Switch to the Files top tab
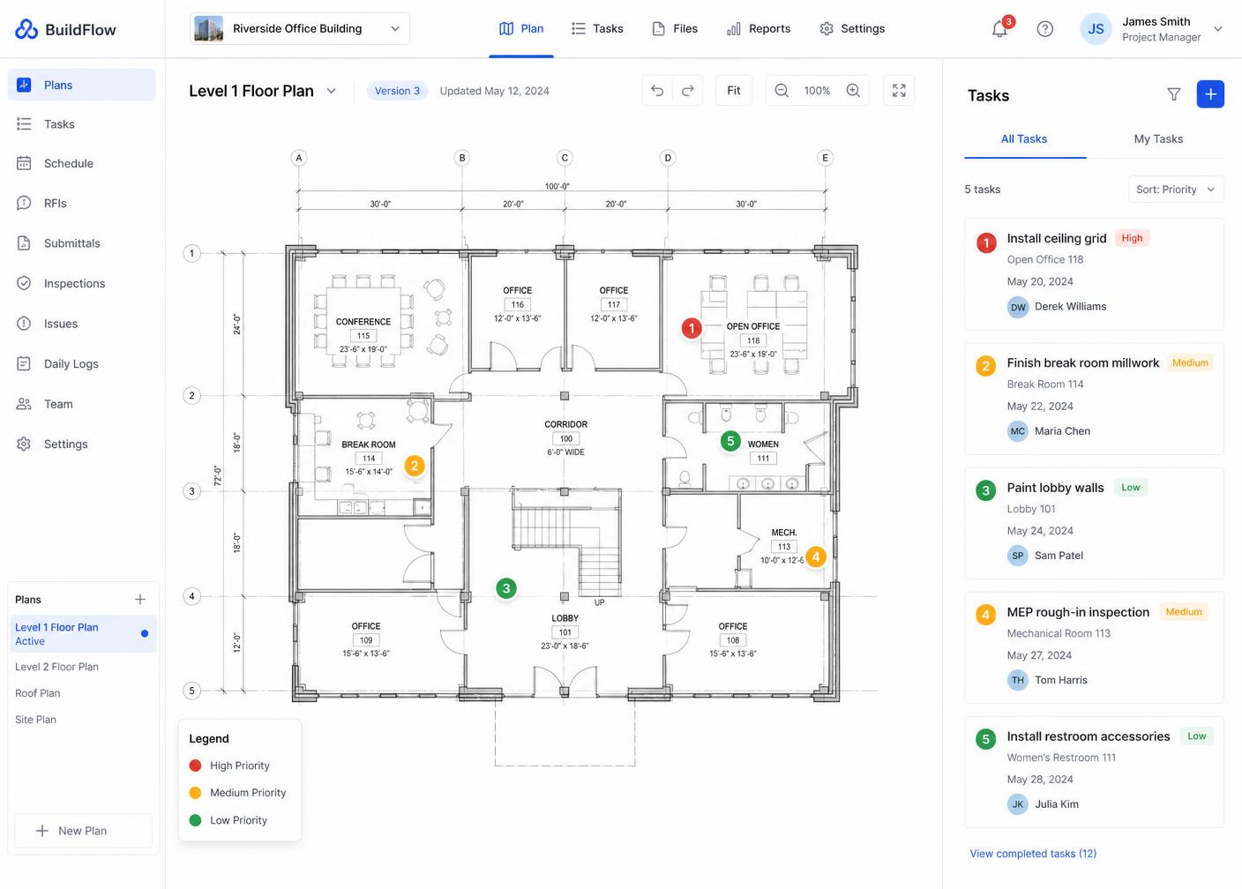Screen dimensions: 1242x889 point(675,29)
